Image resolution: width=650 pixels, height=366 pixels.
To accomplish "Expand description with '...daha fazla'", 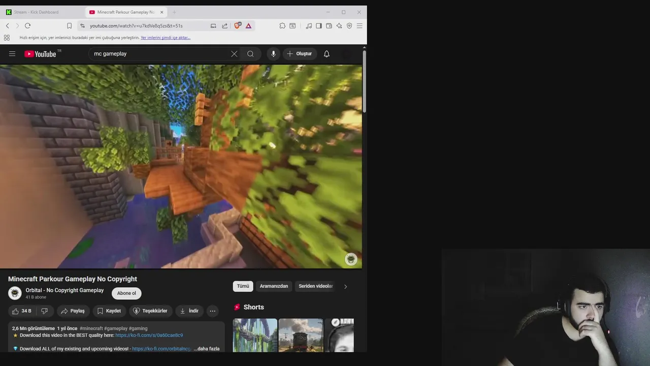I will (x=207, y=349).
